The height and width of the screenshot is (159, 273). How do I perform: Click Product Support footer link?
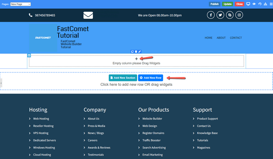pyautogui.click(x=207, y=119)
